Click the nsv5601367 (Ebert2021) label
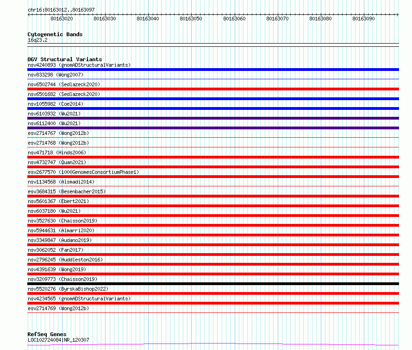 click(58, 201)
